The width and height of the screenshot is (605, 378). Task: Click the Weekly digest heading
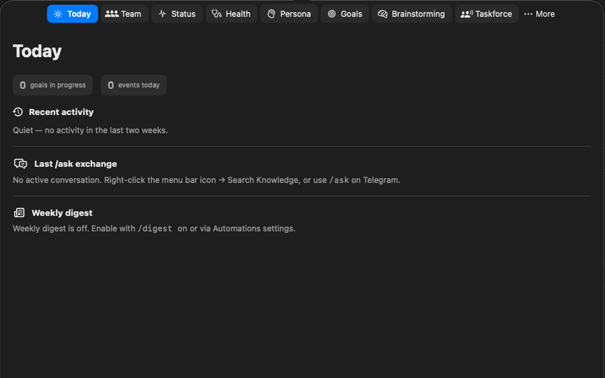62,213
